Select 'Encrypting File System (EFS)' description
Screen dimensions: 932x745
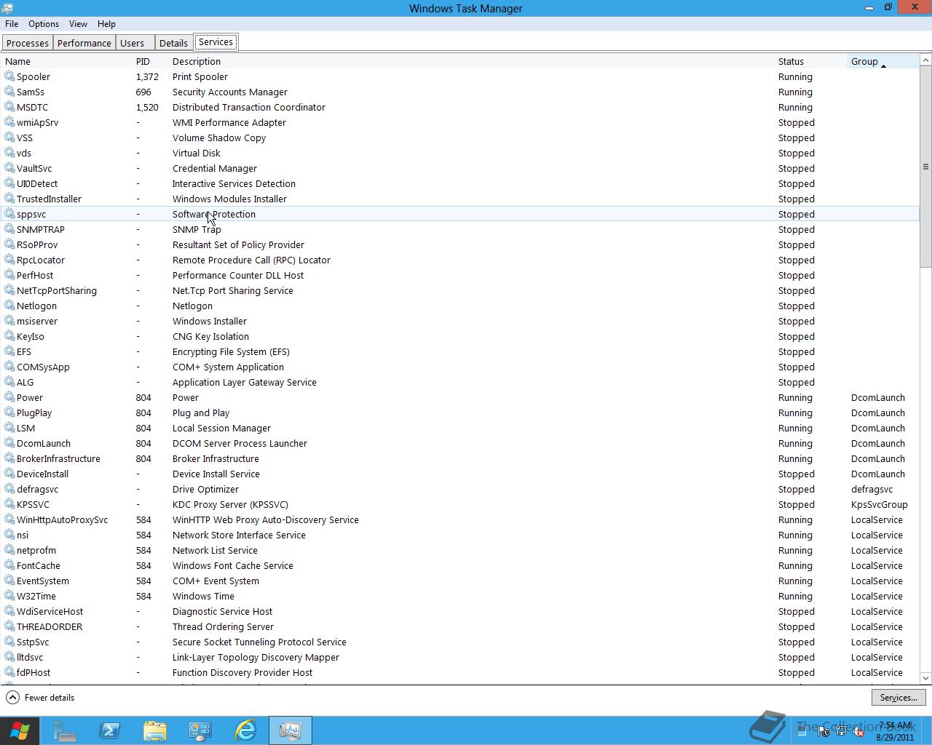(x=231, y=351)
